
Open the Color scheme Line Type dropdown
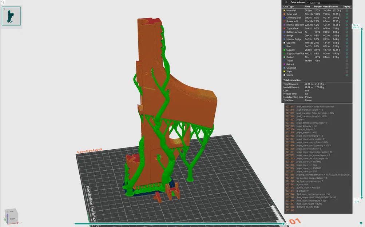click(x=323, y=3)
